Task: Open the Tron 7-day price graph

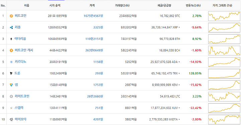Action: coord(224,74)
